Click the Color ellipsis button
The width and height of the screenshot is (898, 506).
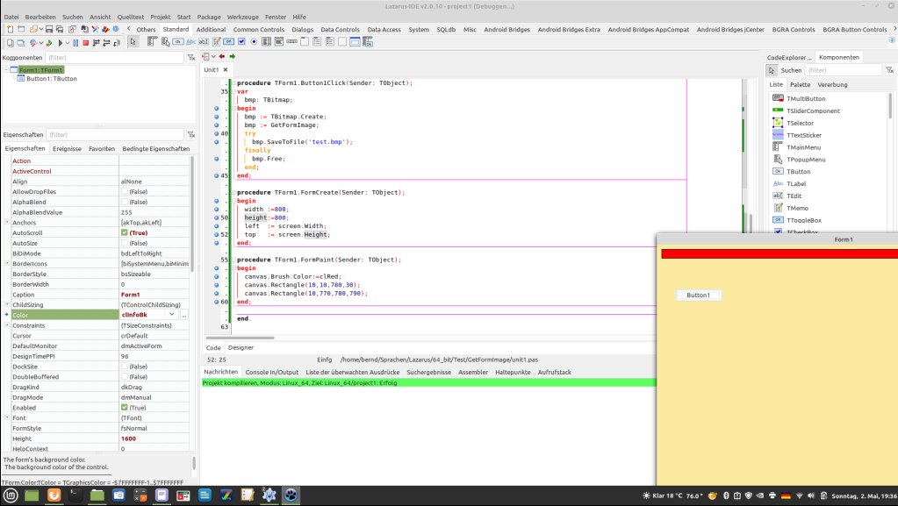(184, 315)
